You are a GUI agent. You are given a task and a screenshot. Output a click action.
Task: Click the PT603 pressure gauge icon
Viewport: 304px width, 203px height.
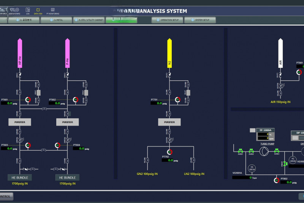[28, 145]
